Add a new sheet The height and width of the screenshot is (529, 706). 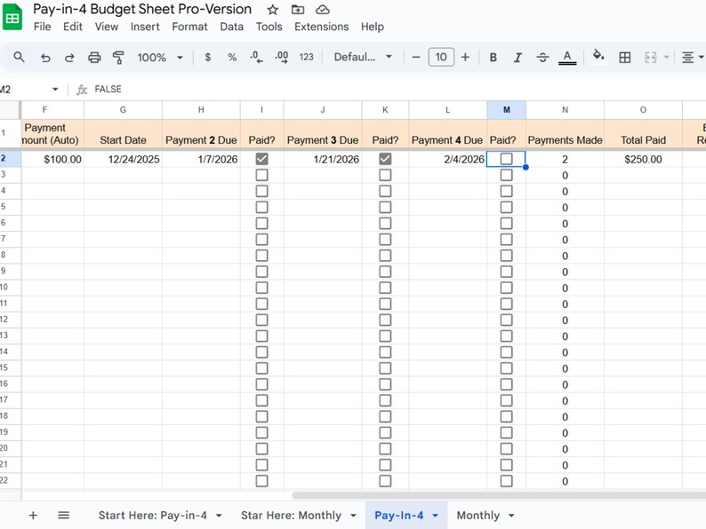(x=33, y=515)
